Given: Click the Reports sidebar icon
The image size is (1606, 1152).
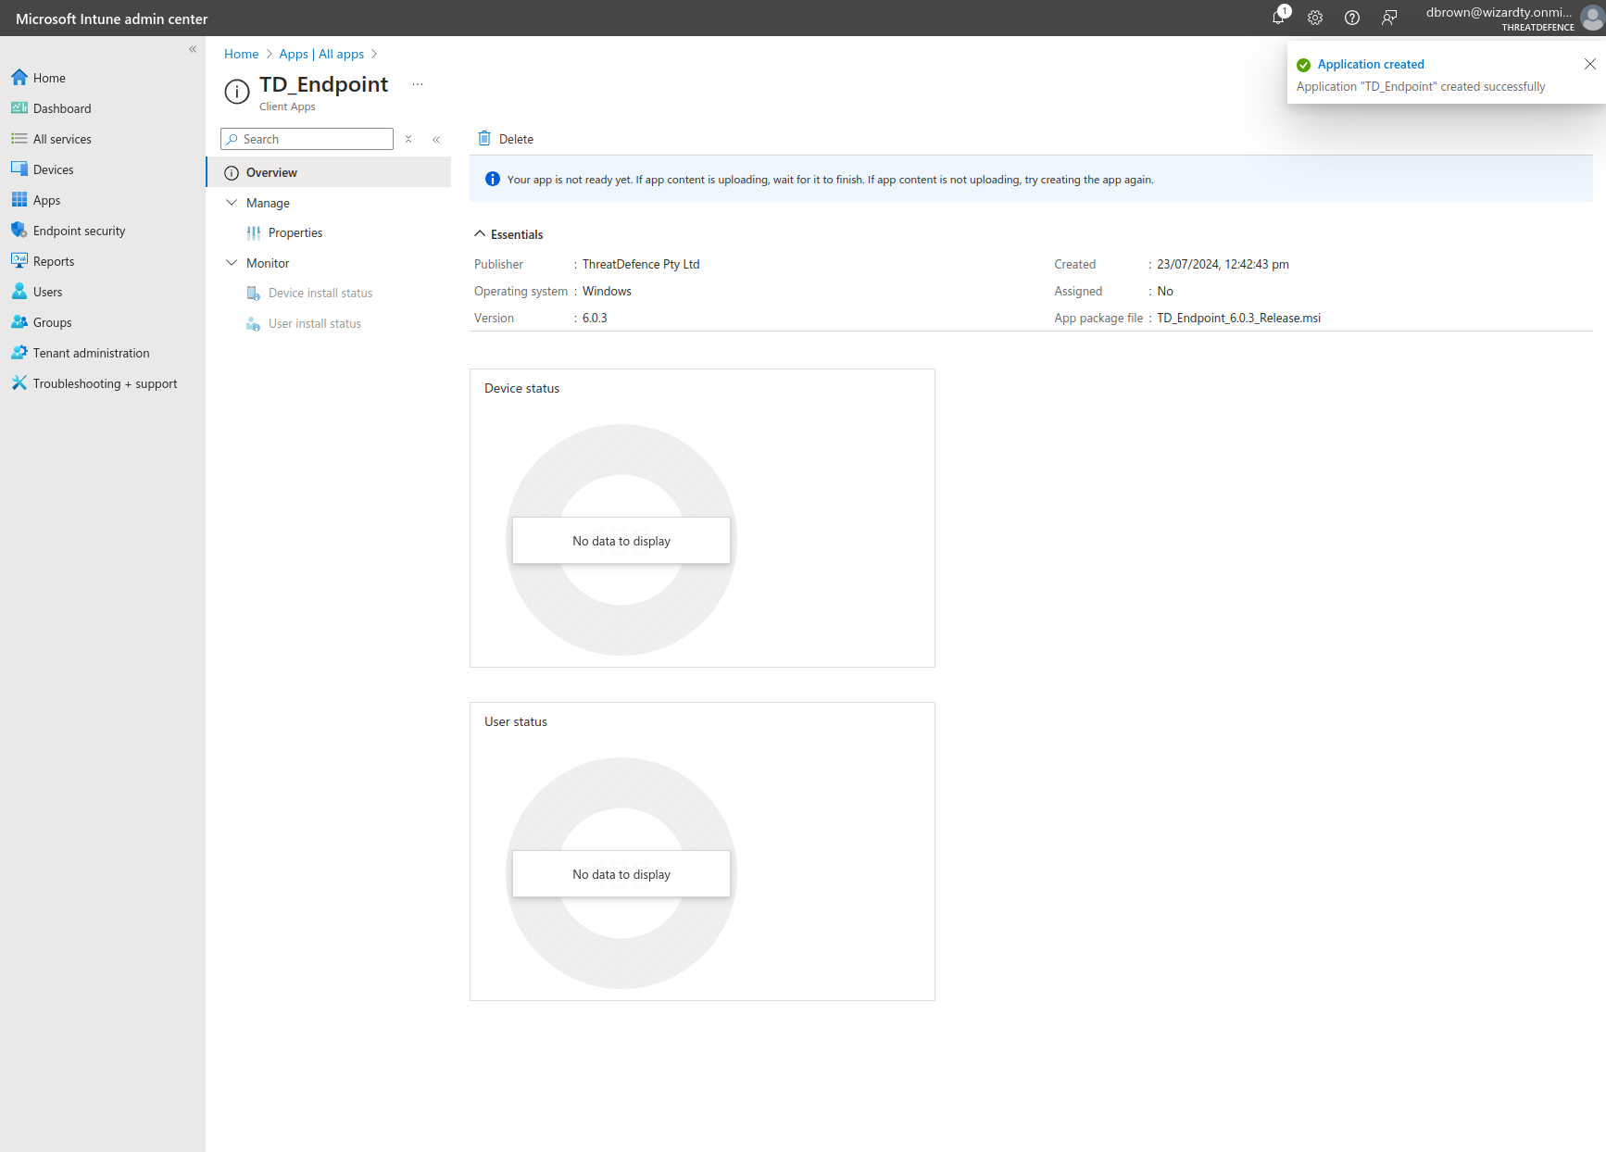Looking at the screenshot, I should (19, 261).
